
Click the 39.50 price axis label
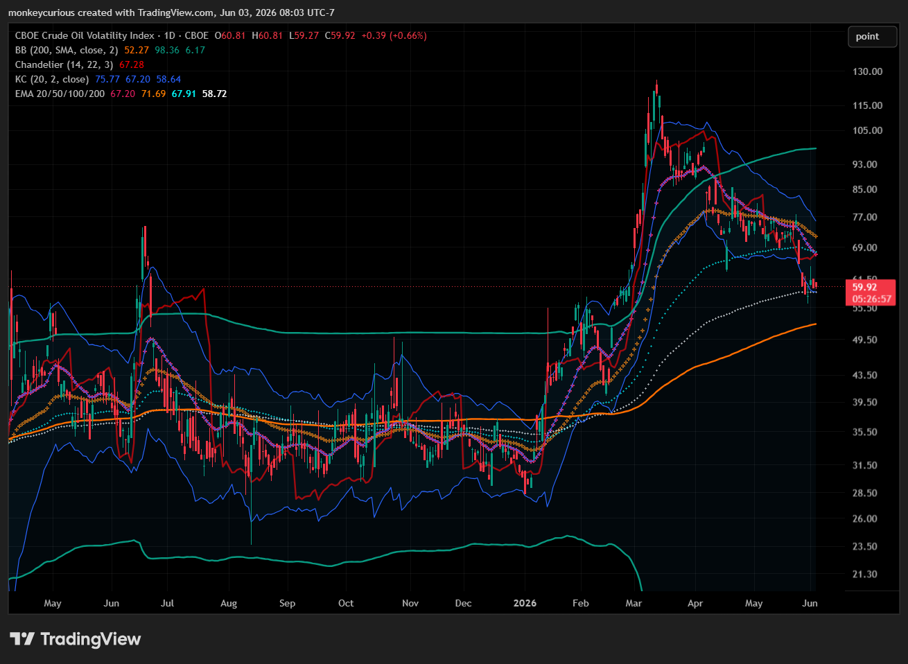(x=865, y=402)
